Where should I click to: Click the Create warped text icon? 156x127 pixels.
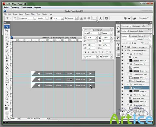coord(100,18)
